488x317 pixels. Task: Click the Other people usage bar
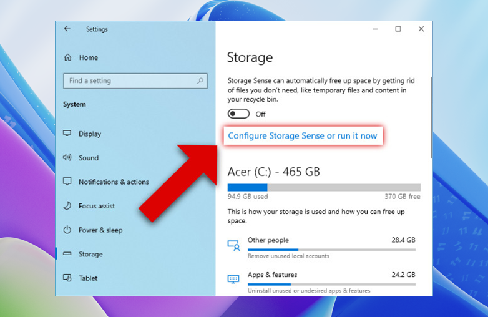pos(332,250)
